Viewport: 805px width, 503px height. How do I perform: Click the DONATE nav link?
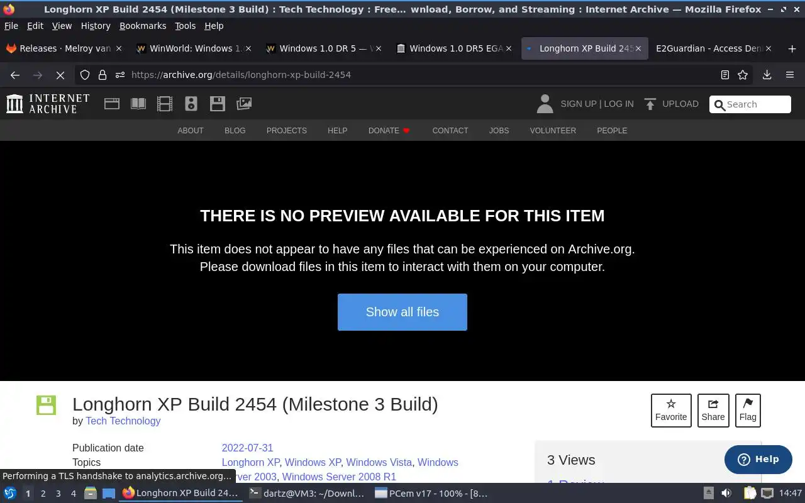389,131
